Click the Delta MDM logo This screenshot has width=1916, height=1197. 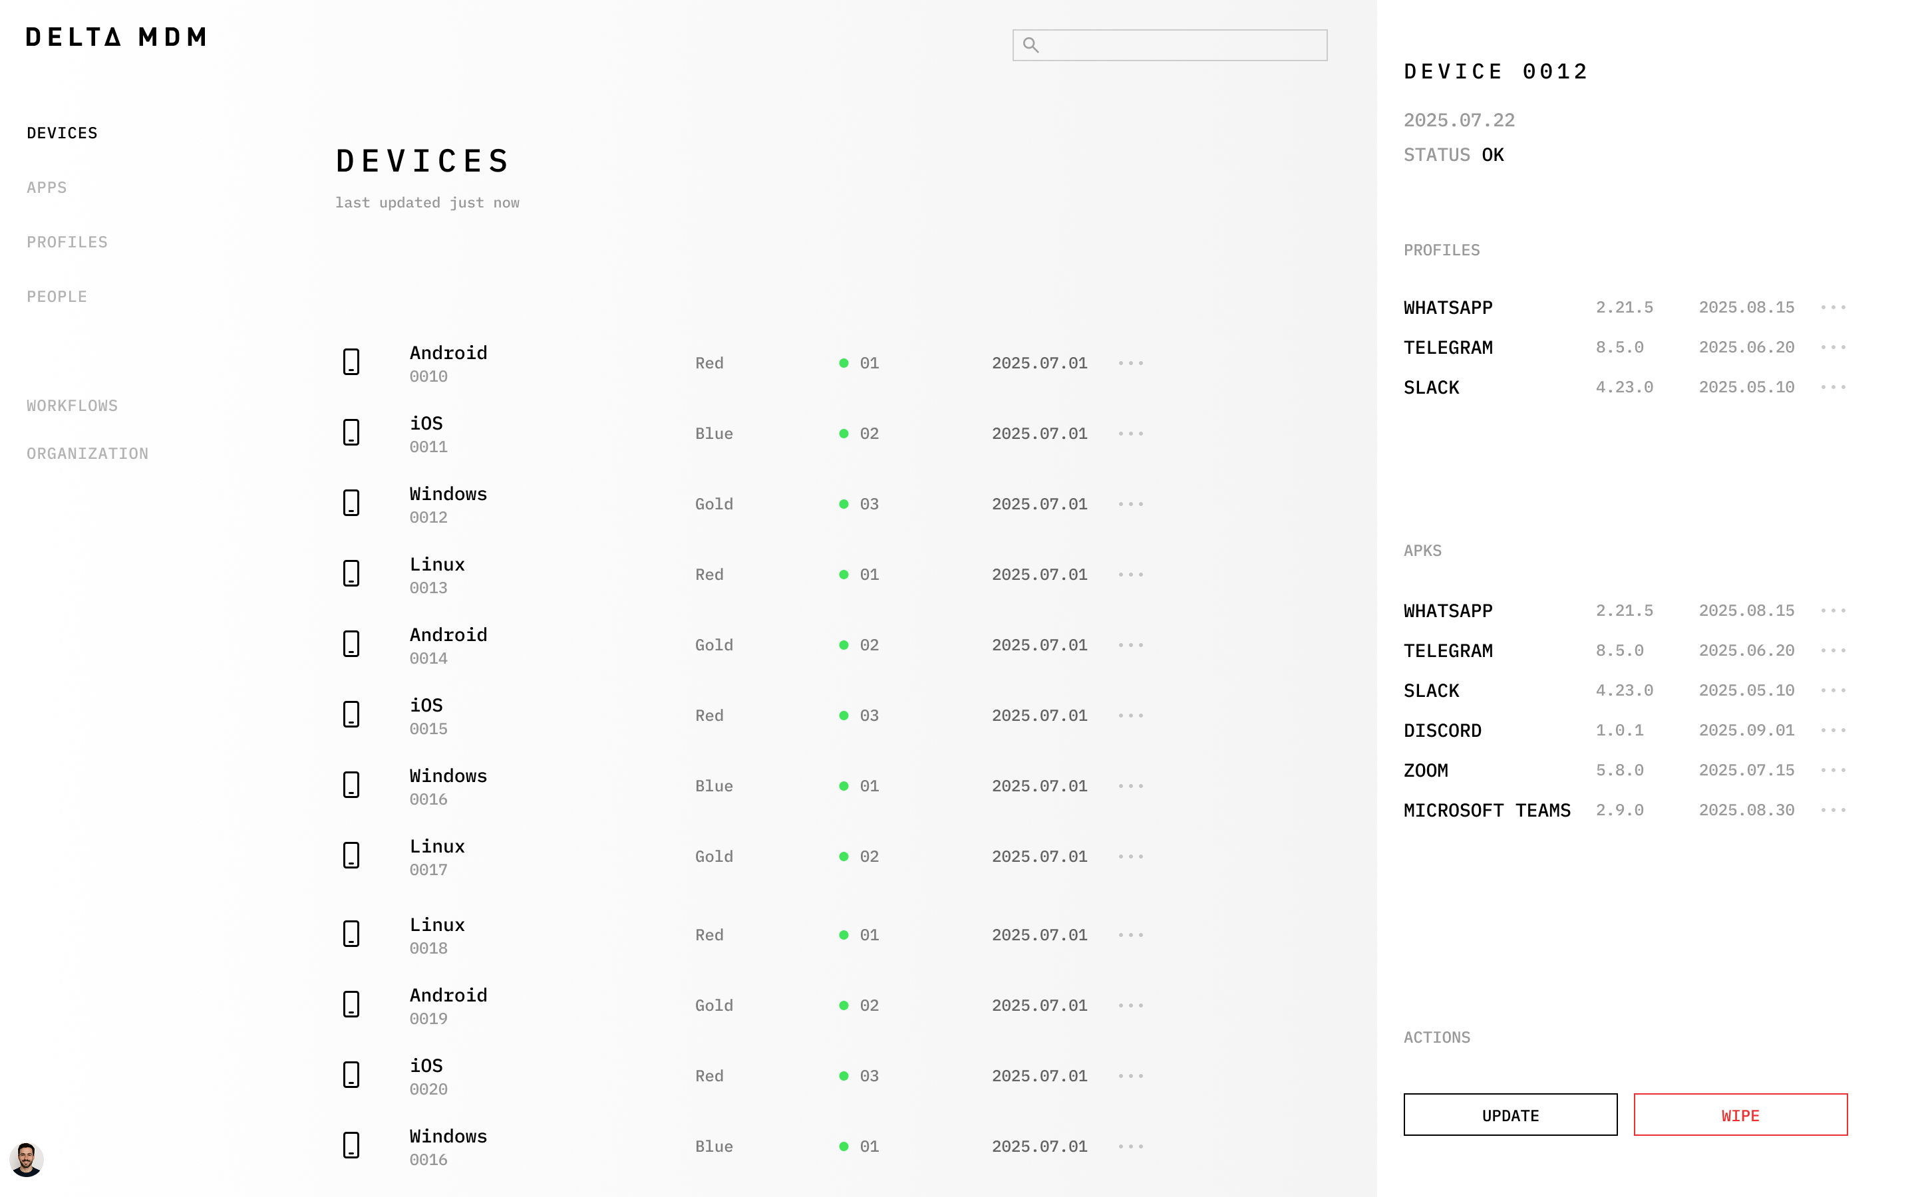(116, 37)
